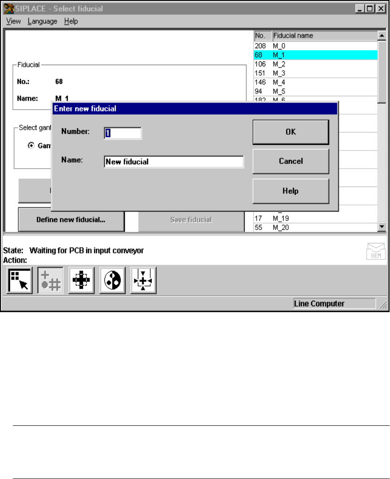Click the centering arrows crosshair toolbar icon
Image resolution: width=390 pixels, height=479 pixels.
click(x=143, y=280)
